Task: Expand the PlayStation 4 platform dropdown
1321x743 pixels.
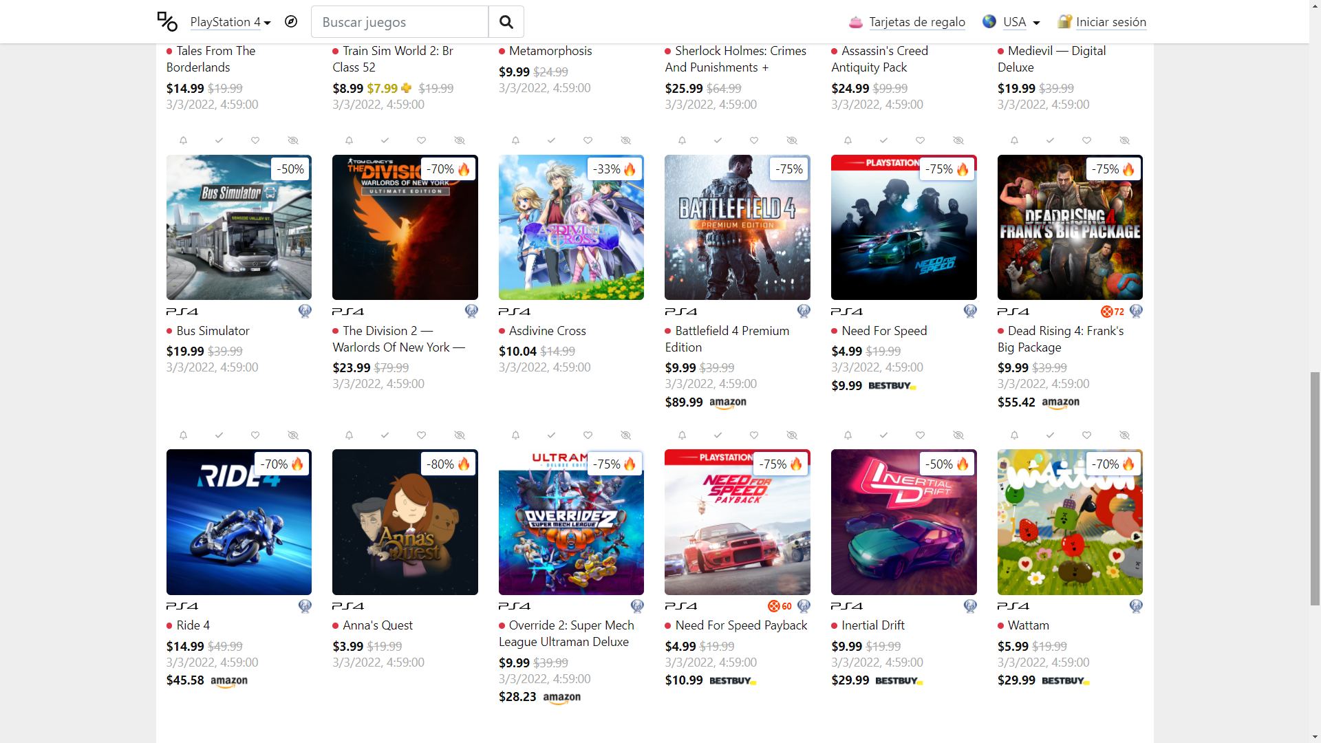Action: tap(230, 22)
